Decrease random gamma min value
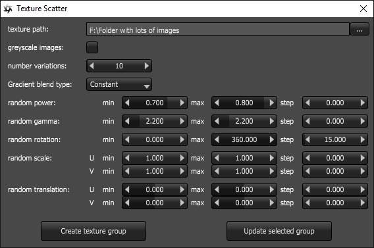374x248 pixels. click(127, 121)
